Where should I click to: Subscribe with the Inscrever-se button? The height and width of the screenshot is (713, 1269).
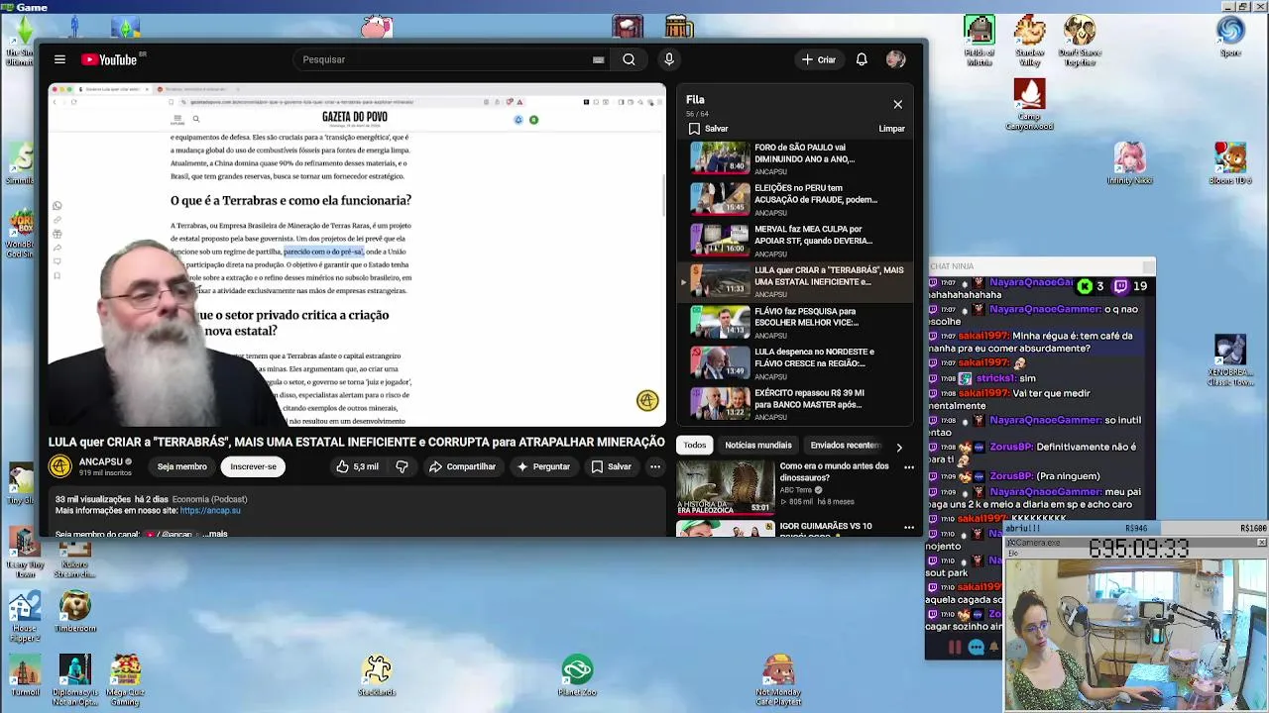click(x=253, y=466)
